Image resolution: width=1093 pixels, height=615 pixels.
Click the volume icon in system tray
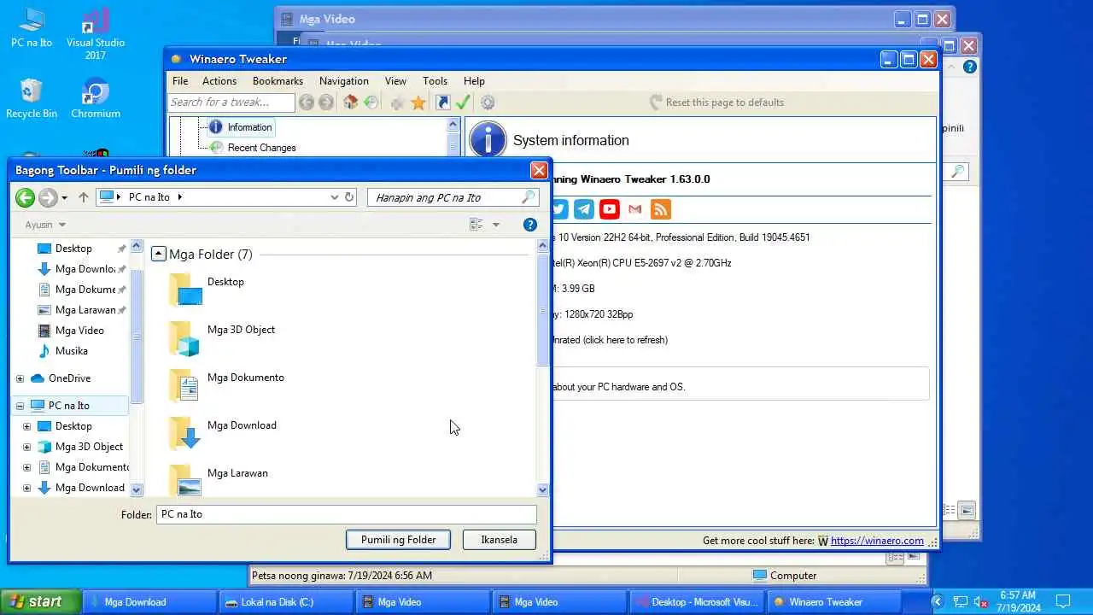coord(981,601)
